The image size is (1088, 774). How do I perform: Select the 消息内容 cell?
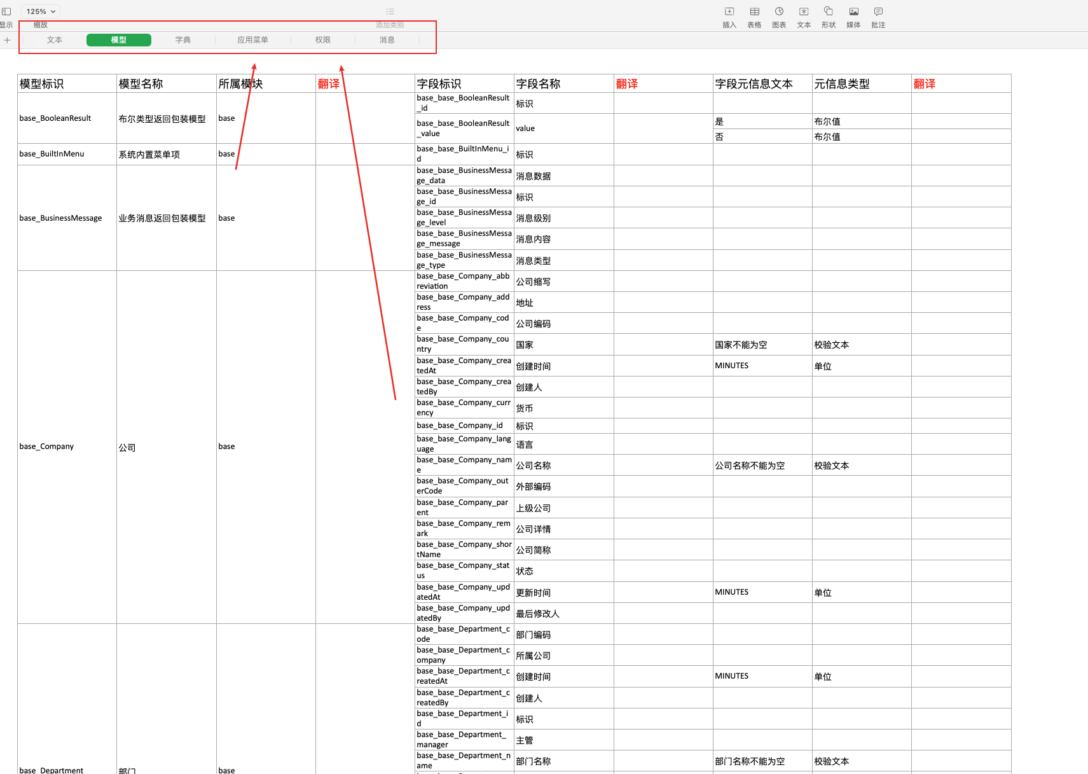pyautogui.click(x=564, y=238)
